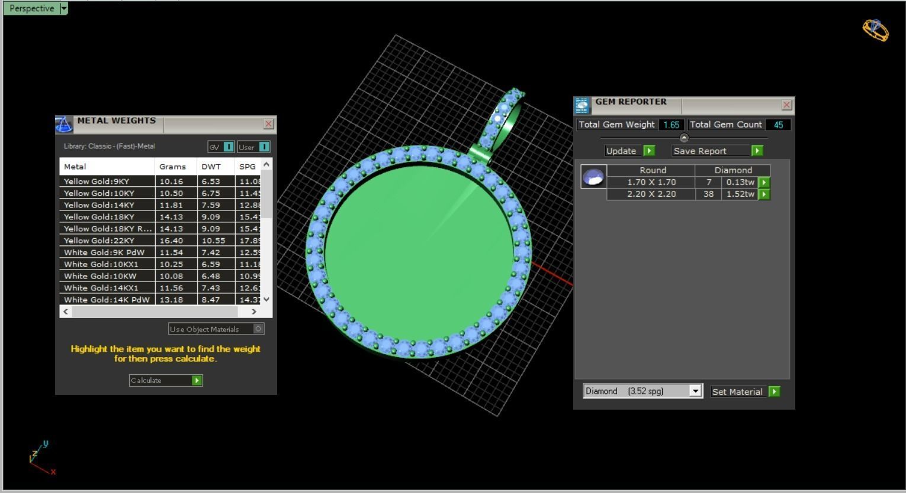Viewport: 906px width, 493px height.
Task: Click the round diamond gem thumbnail
Action: click(593, 176)
